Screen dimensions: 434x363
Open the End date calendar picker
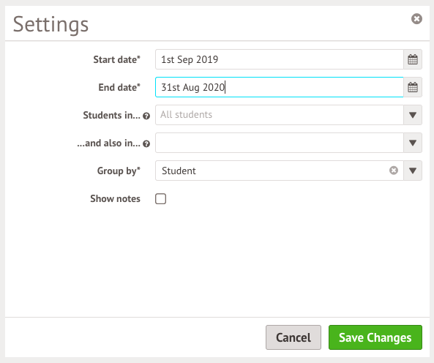(413, 87)
